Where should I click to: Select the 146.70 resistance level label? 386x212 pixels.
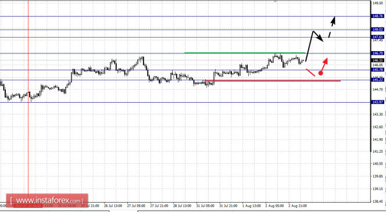point(378,53)
